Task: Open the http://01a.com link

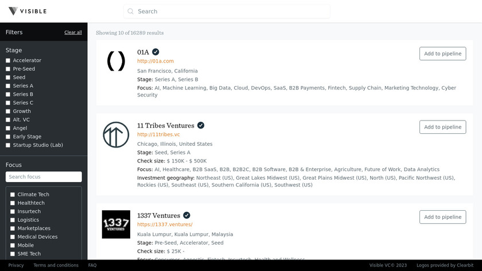Action: [x=156, y=61]
